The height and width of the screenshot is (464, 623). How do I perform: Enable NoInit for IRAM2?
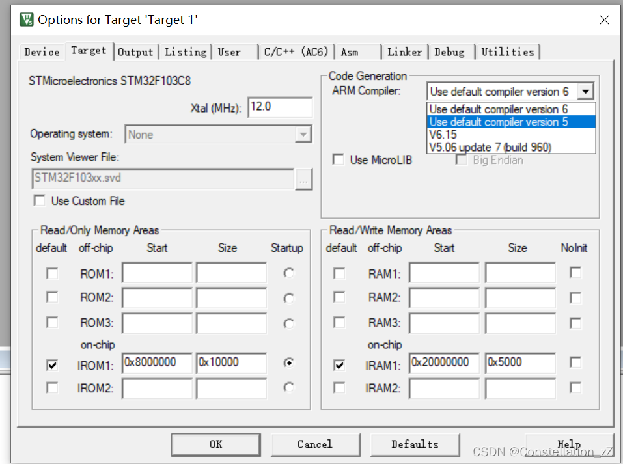[x=575, y=388]
